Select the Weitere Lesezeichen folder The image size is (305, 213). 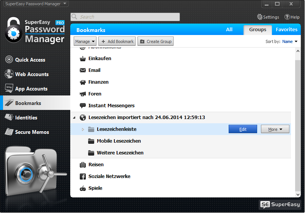click(x=180, y=153)
